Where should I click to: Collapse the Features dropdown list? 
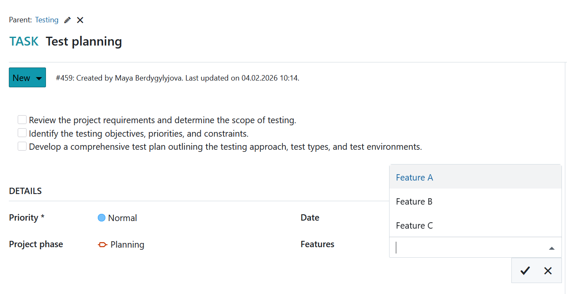(552, 248)
